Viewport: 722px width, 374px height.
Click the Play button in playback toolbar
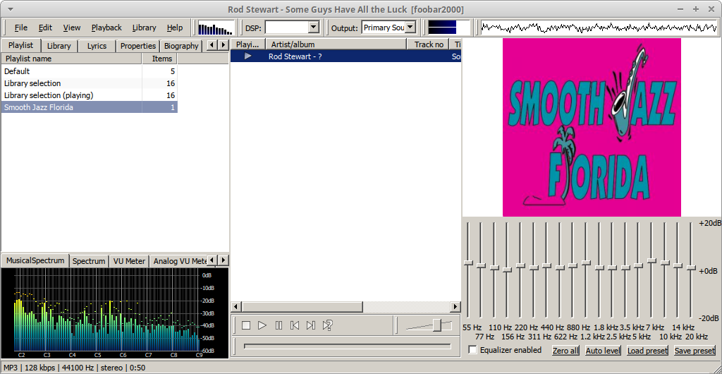tap(262, 325)
